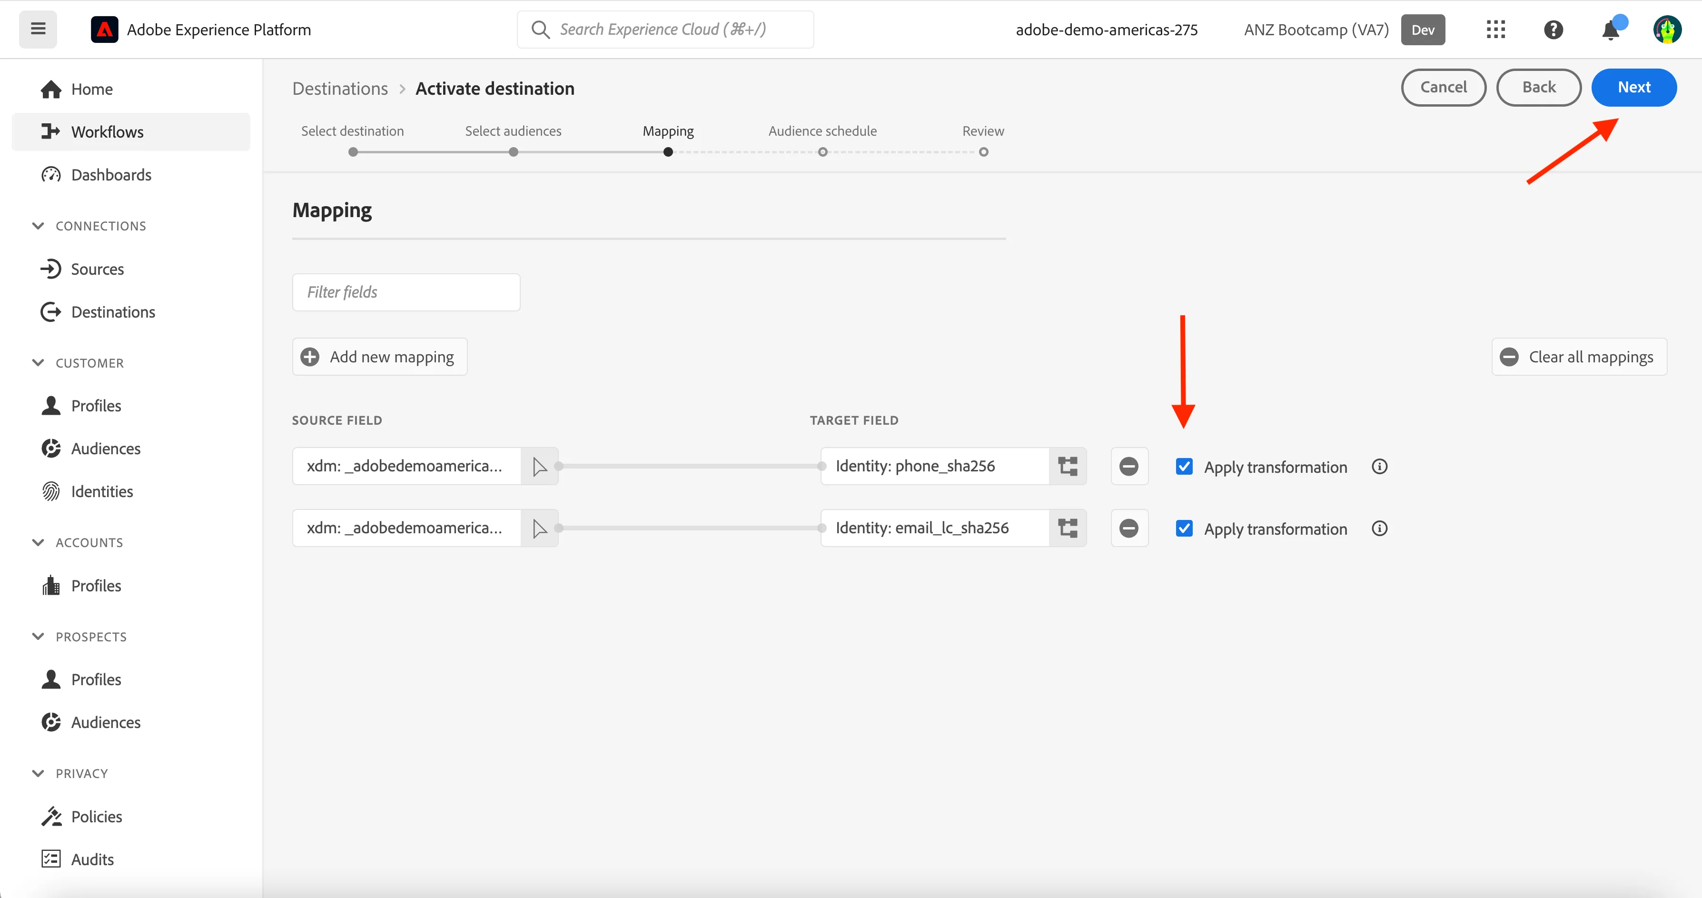Go to Home in the sidebar

92,89
